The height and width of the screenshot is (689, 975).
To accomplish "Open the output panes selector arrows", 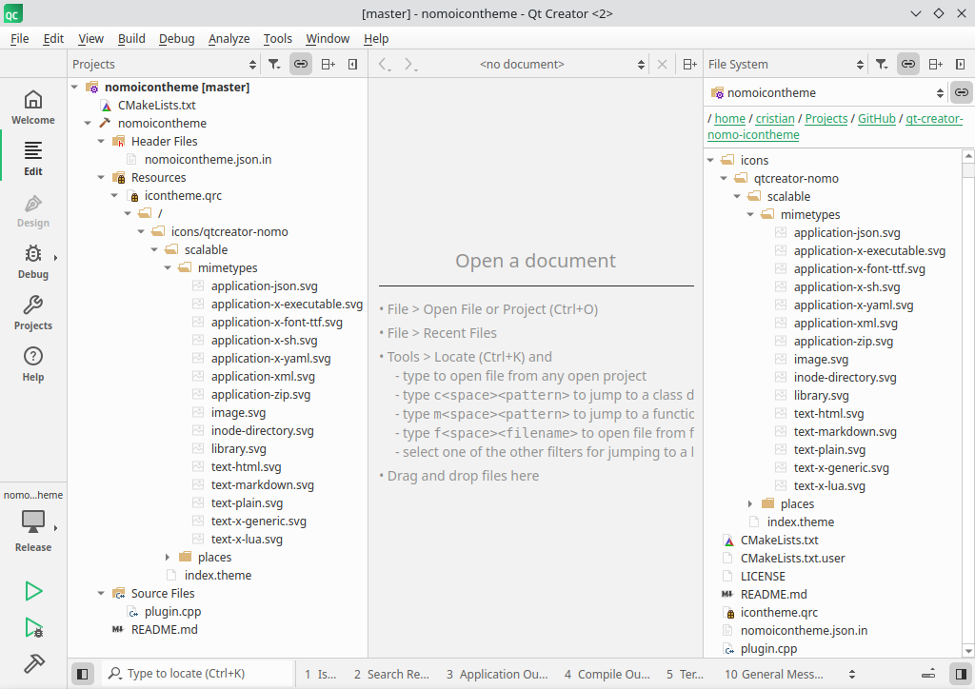I will pos(852,674).
